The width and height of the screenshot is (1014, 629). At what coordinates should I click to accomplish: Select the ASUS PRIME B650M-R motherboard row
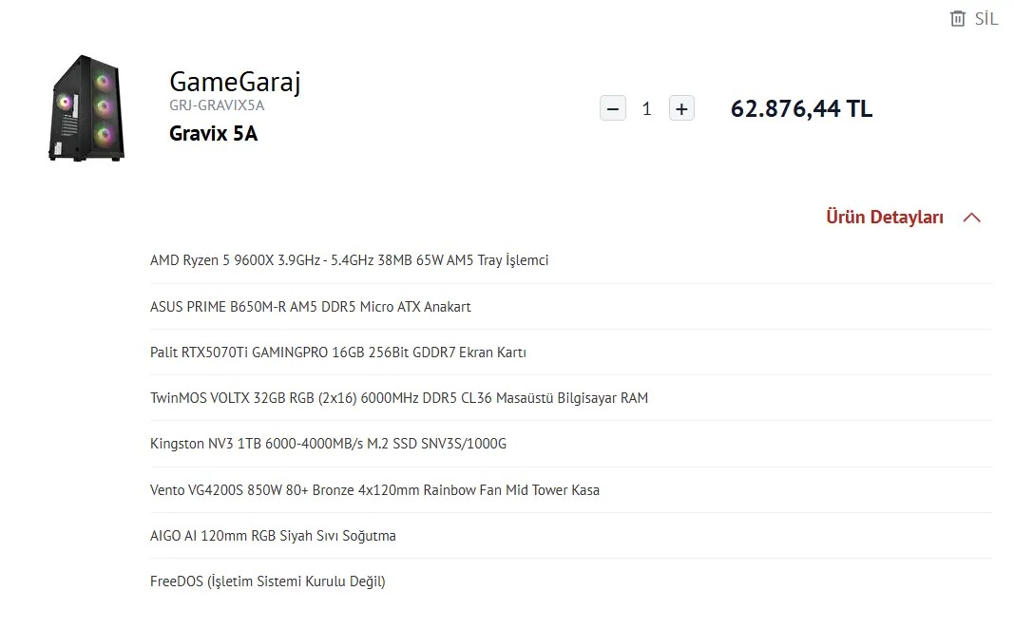pos(571,306)
